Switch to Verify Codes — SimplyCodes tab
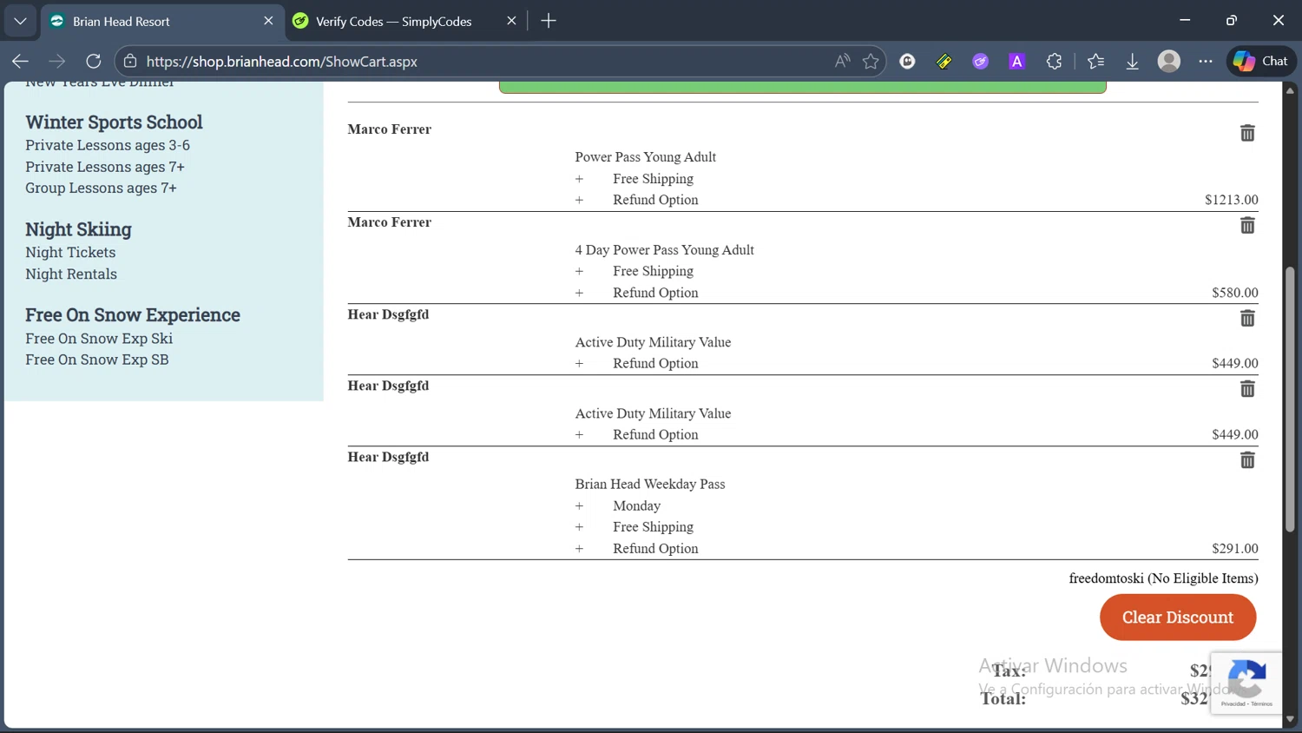This screenshot has width=1302, height=733. click(x=405, y=21)
